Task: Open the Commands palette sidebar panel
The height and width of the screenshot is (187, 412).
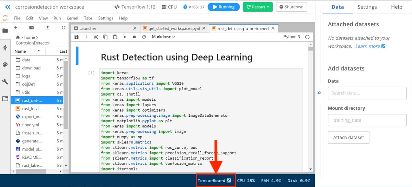Action: click(x=5, y=65)
